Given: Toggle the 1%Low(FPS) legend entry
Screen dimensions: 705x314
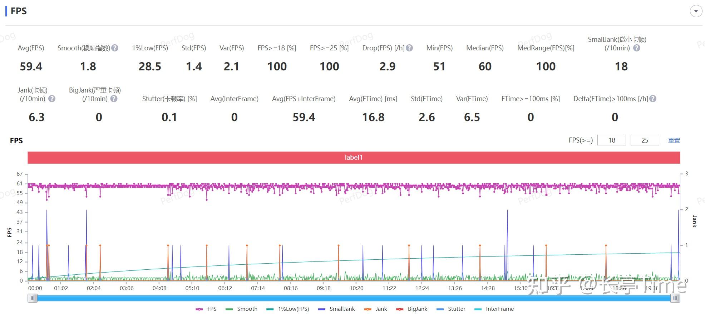Looking at the screenshot, I should [288, 309].
